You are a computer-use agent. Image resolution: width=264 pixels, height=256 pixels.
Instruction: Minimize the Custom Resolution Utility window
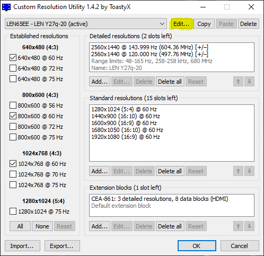203,7
